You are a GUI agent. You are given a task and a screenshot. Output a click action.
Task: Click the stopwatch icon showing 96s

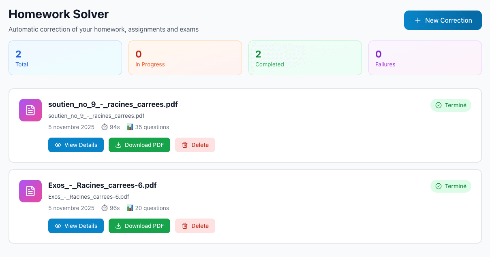[x=105, y=208]
